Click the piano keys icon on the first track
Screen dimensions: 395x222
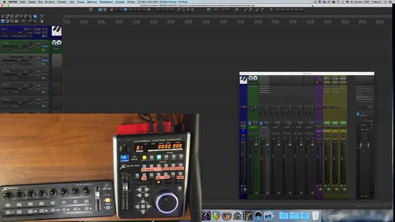(57, 31)
